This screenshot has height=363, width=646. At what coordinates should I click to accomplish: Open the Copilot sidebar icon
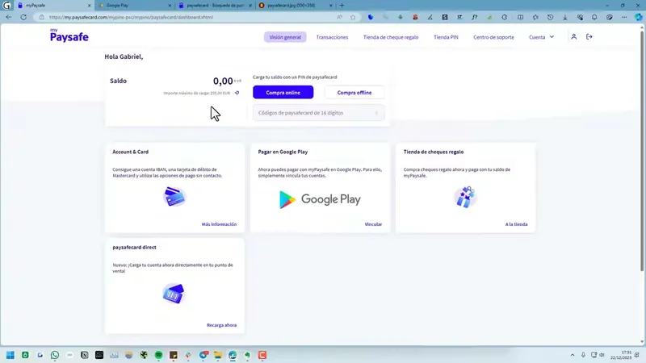638,17
